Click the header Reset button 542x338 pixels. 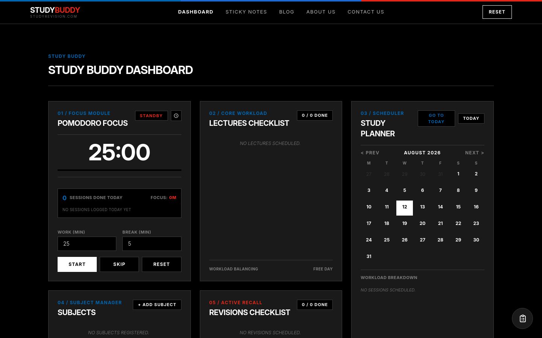tap(497, 12)
